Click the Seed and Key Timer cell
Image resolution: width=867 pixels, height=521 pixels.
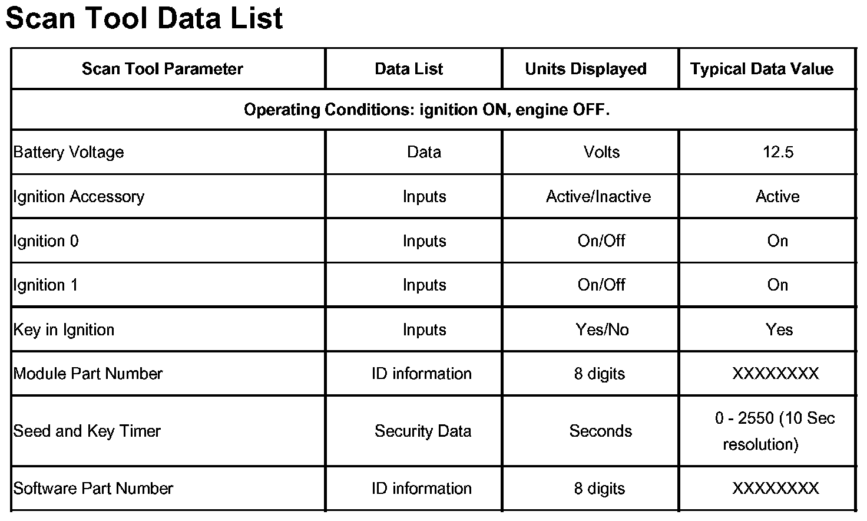(x=87, y=431)
